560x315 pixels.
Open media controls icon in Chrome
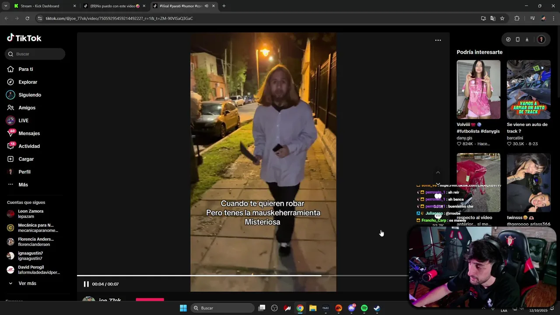pyautogui.click(x=532, y=18)
